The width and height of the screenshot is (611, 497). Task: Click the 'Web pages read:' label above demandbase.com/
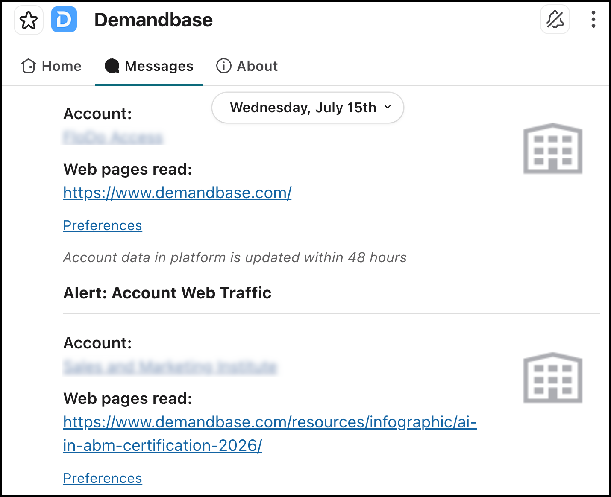click(x=128, y=170)
